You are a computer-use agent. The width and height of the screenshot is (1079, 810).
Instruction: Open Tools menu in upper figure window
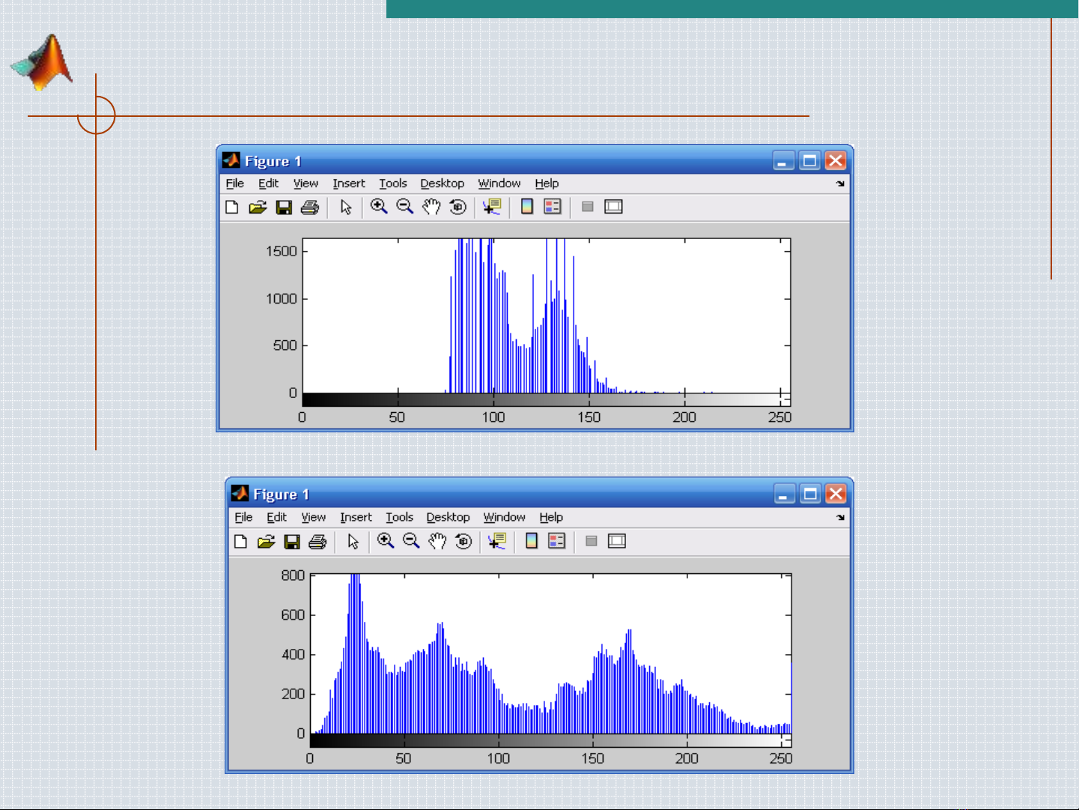point(392,184)
